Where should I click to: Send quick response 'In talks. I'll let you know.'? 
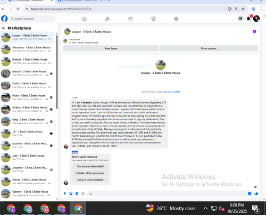[x=90, y=173]
